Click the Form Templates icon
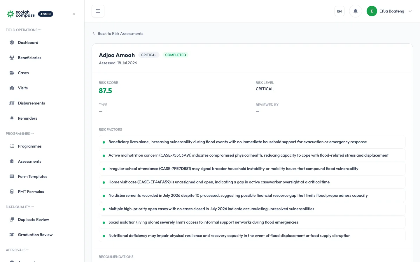This screenshot has height=262, width=420. click(x=12, y=176)
